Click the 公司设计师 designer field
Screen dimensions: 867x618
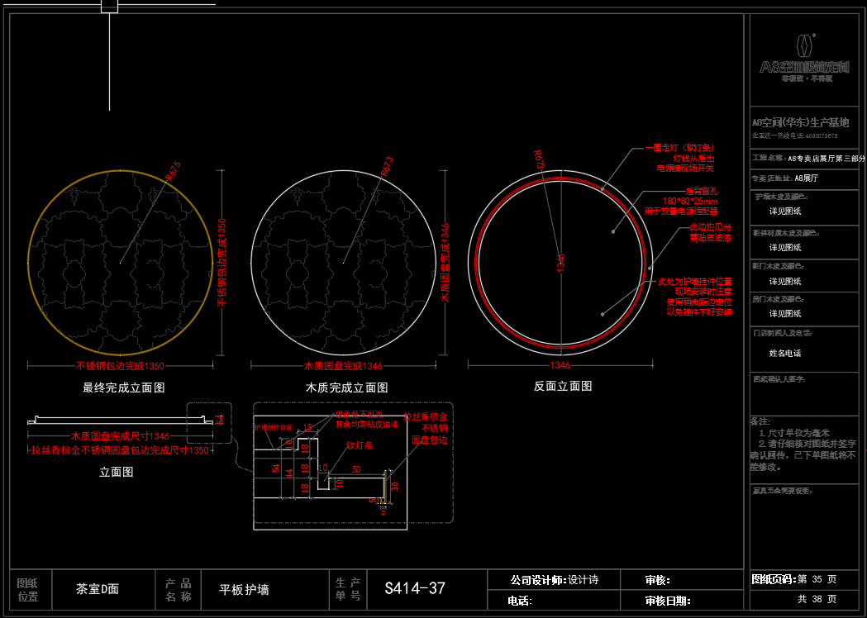(x=553, y=580)
